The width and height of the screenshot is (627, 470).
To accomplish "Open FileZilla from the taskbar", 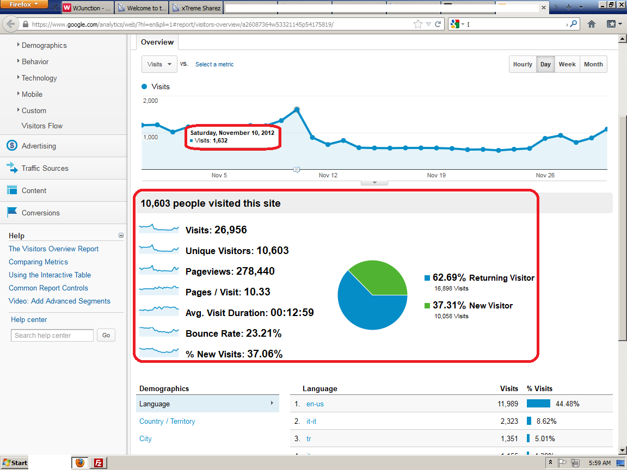I will tap(99, 463).
